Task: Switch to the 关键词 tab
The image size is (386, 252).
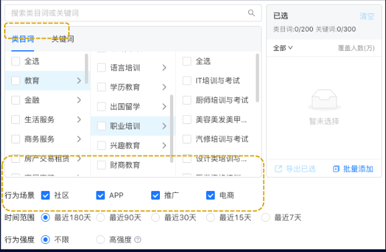Action: click(x=62, y=39)
